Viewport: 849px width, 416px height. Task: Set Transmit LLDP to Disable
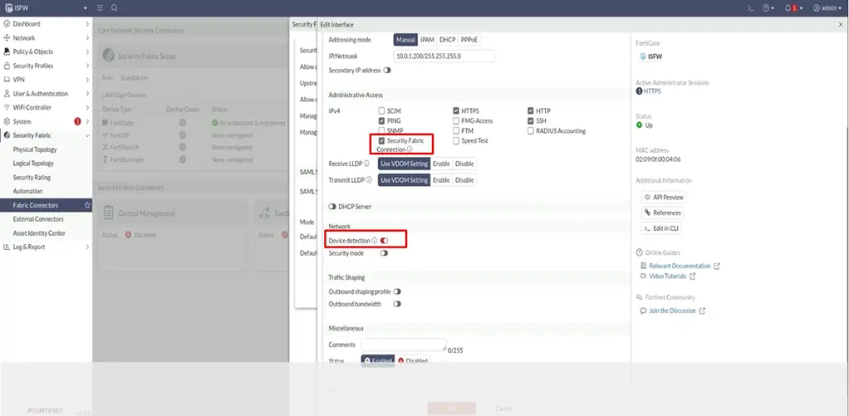coord(464,180)
